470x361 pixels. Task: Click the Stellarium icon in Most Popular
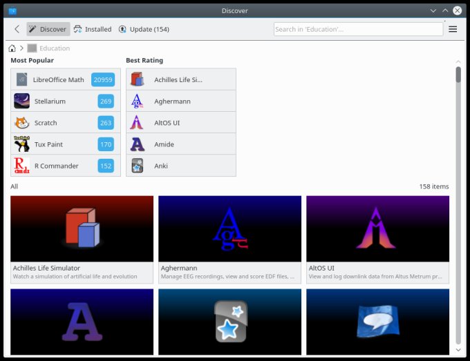pos(21,101)
